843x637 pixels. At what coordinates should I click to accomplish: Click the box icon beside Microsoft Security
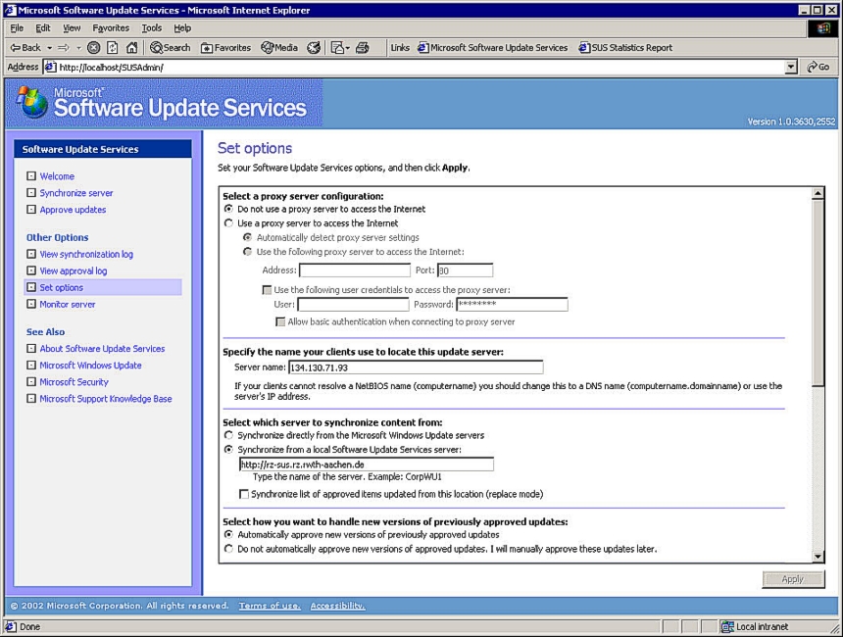pyautogui.click(x=31, y=381)
